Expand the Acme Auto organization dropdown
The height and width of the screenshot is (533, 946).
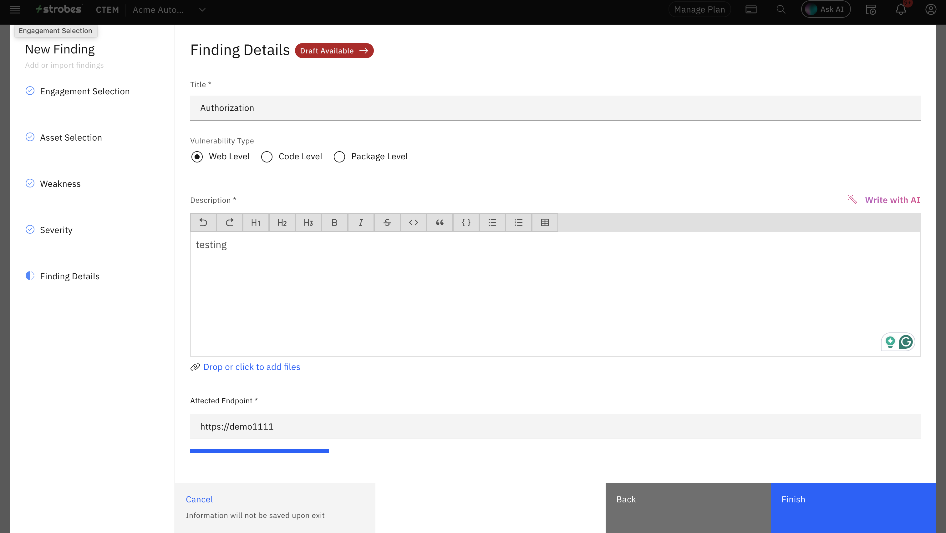(x=202, y=10)
